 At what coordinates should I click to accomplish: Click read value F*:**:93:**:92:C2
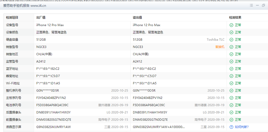coord(144,69)
